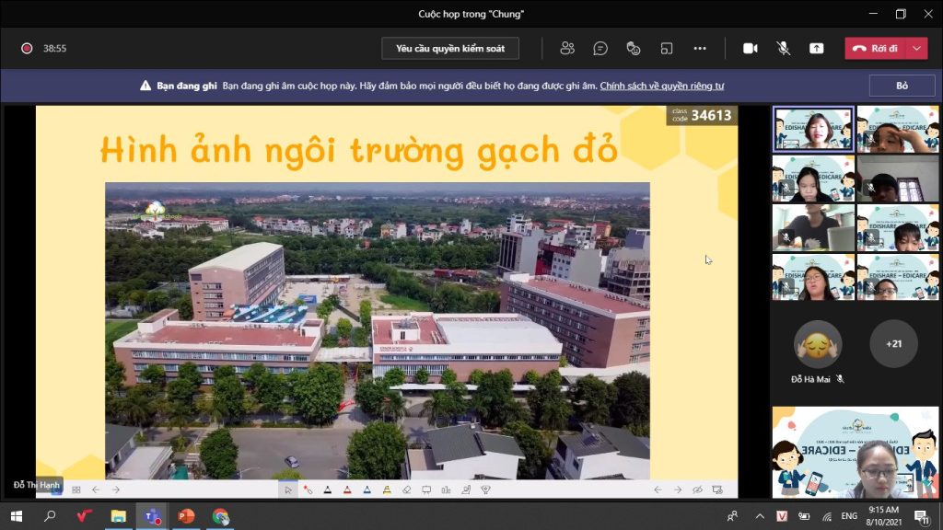
Task: Unmute the microphone
Action: click(x=784, y=49)
